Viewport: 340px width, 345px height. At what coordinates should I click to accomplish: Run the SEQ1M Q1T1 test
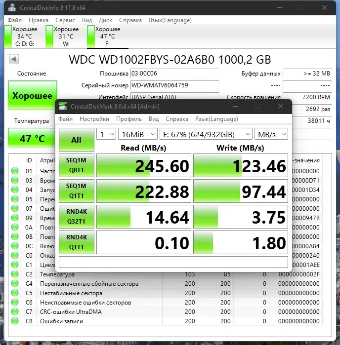77,191
